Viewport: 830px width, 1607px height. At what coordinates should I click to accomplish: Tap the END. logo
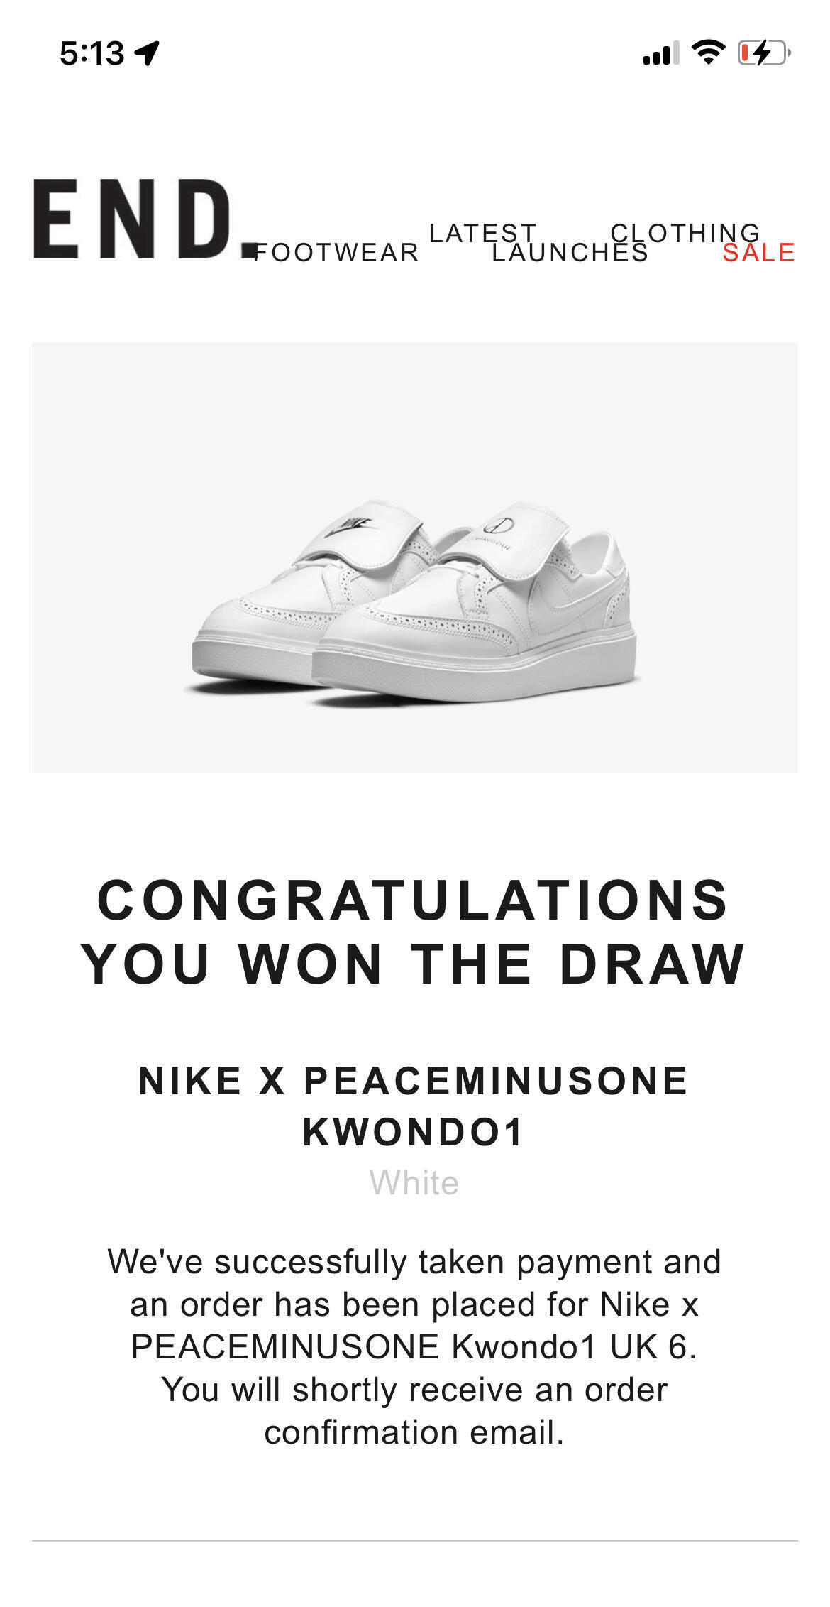tap(145, 219)
